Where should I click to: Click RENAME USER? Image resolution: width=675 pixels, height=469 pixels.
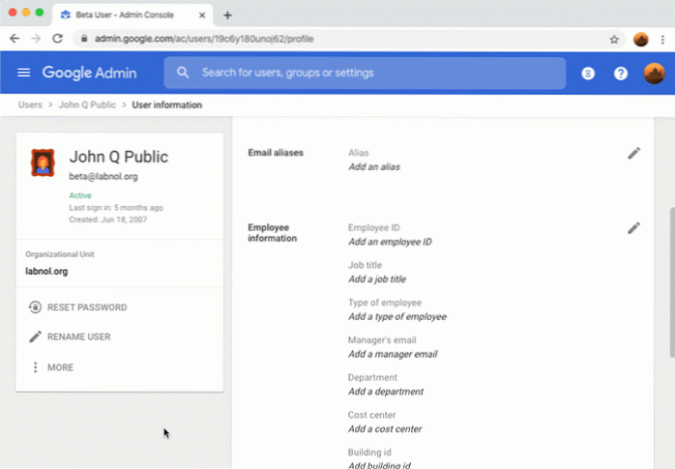(78, 337)
